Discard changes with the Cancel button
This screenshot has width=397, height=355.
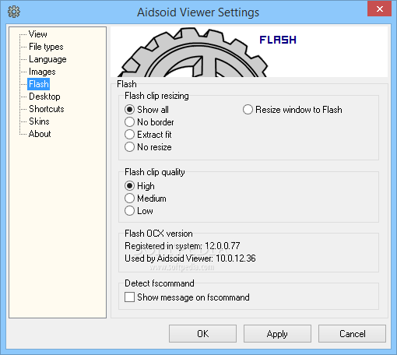point(352,334)
